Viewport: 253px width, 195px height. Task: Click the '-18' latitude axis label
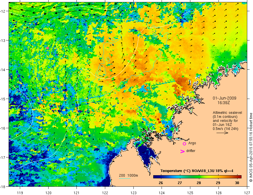click(3, 186)
